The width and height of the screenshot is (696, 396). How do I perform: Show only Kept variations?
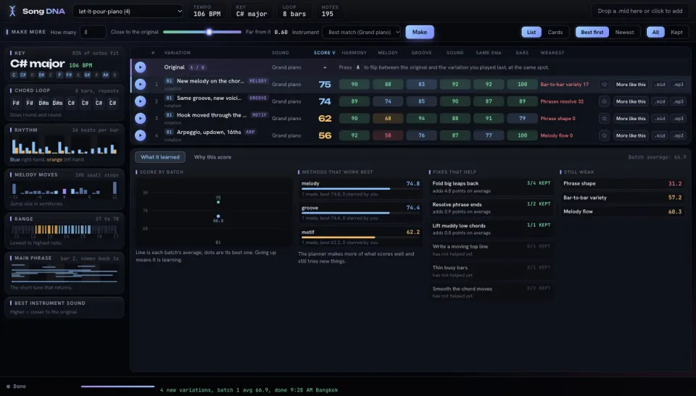pyautogui.click(x=676, y=32)
